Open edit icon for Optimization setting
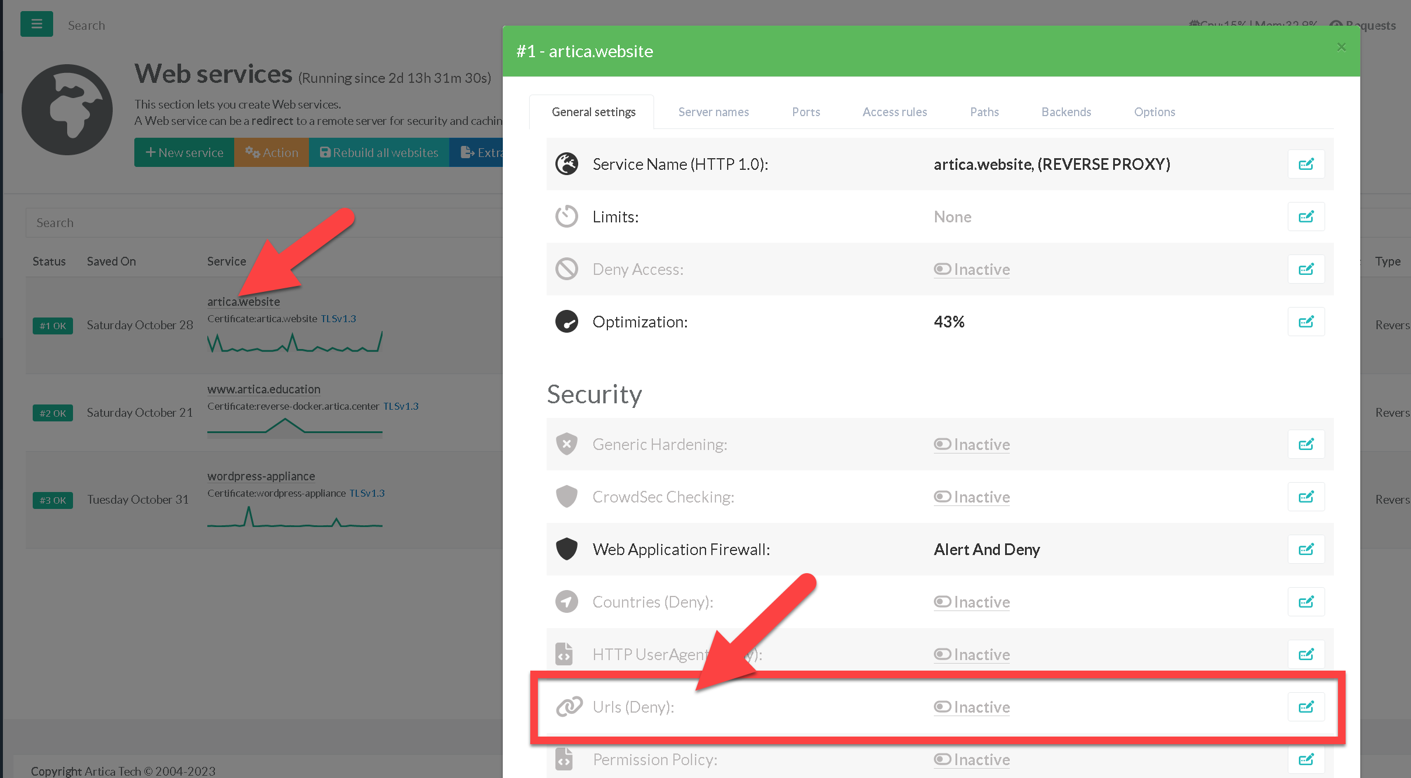Image resolution: width=1411 pixels, height=778 pixels. tap(1306, 322)
